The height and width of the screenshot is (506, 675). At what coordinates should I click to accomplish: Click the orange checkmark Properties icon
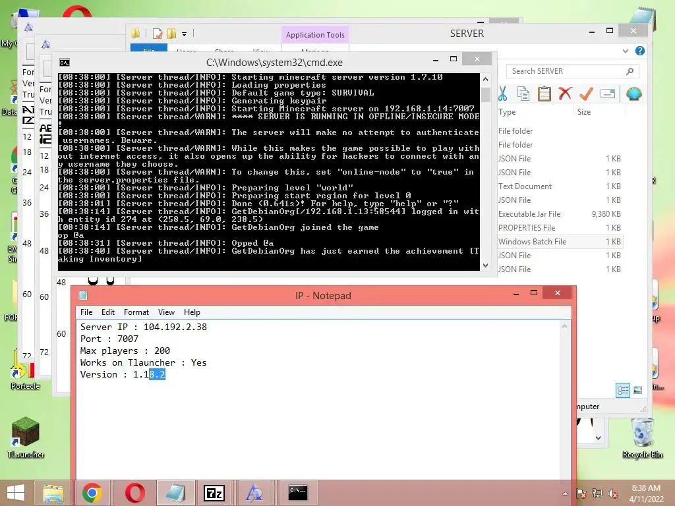586,94
